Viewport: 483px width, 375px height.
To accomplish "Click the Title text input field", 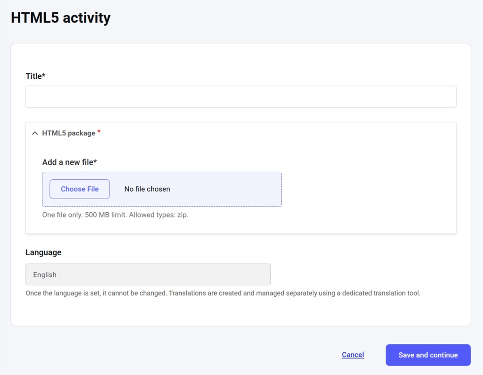I will (241, 97).
